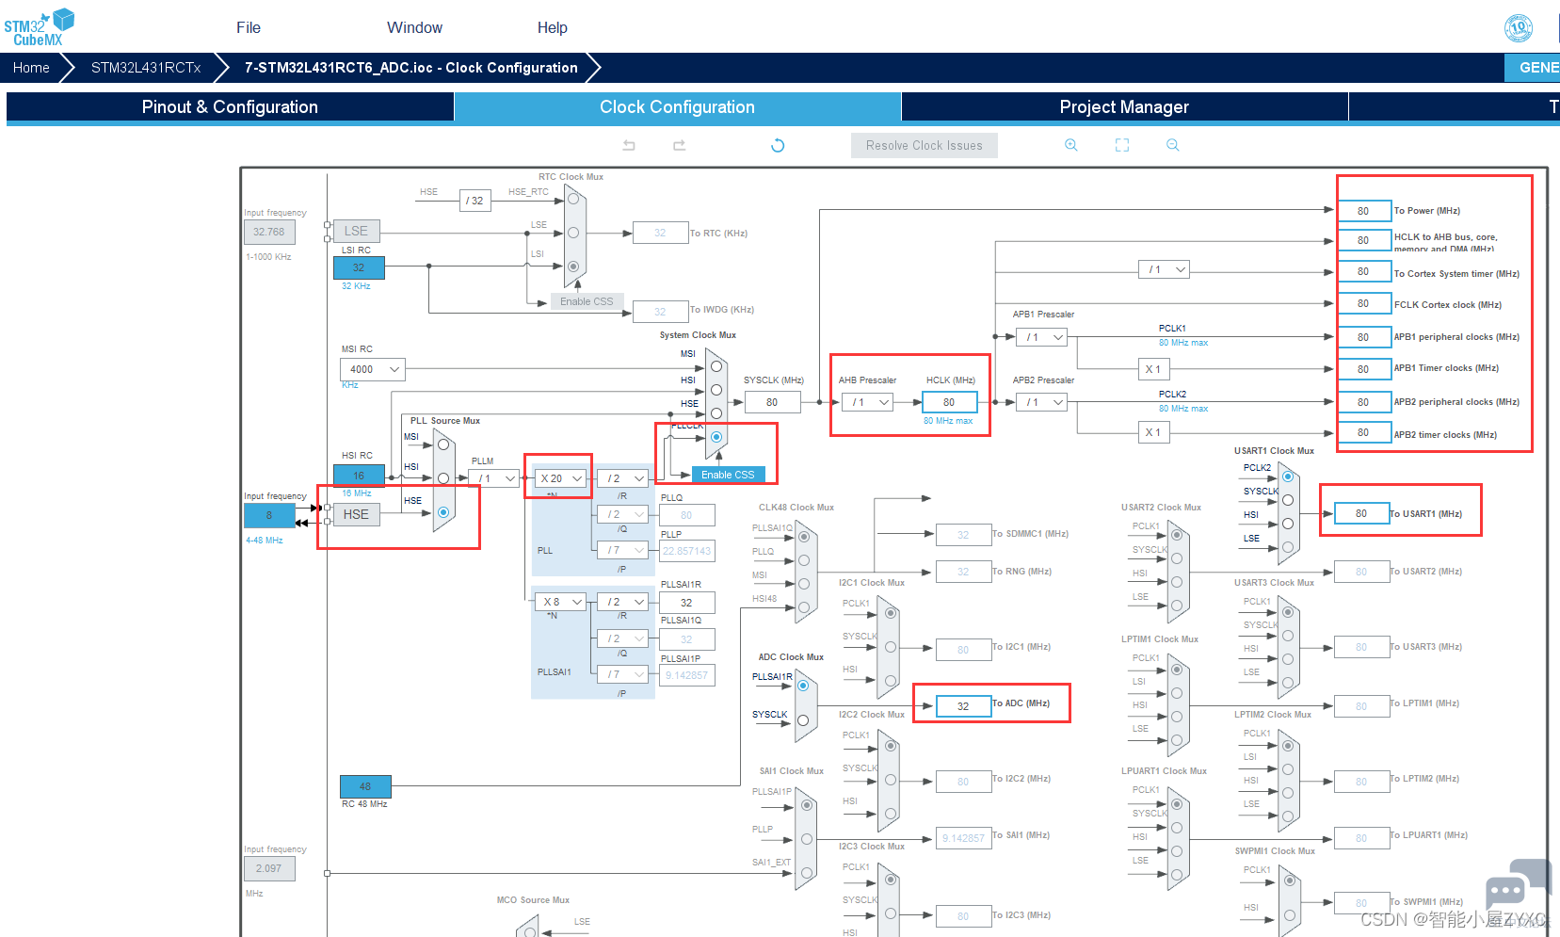Viewport: 1560px width, 937px height.
Task: Click the LSE oscillator block
Action: [x=356, y=231]
